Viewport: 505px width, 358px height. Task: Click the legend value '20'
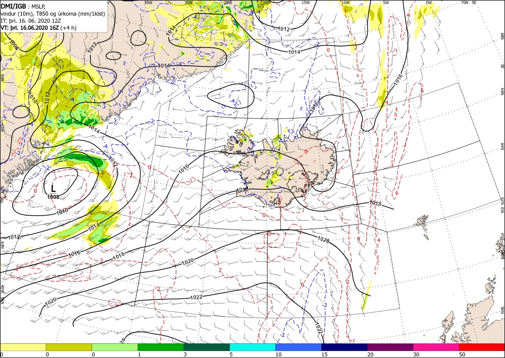tap(370, 355)
